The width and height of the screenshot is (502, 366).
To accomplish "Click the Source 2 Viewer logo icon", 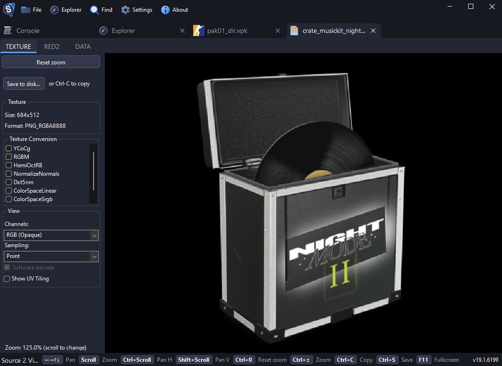I will click(x=8, y=9).
